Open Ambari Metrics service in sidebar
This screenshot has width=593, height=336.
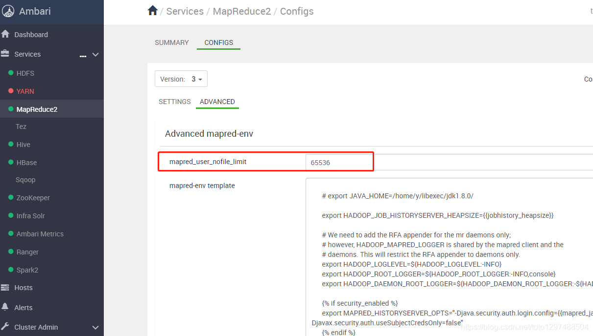tap(40, 234)
